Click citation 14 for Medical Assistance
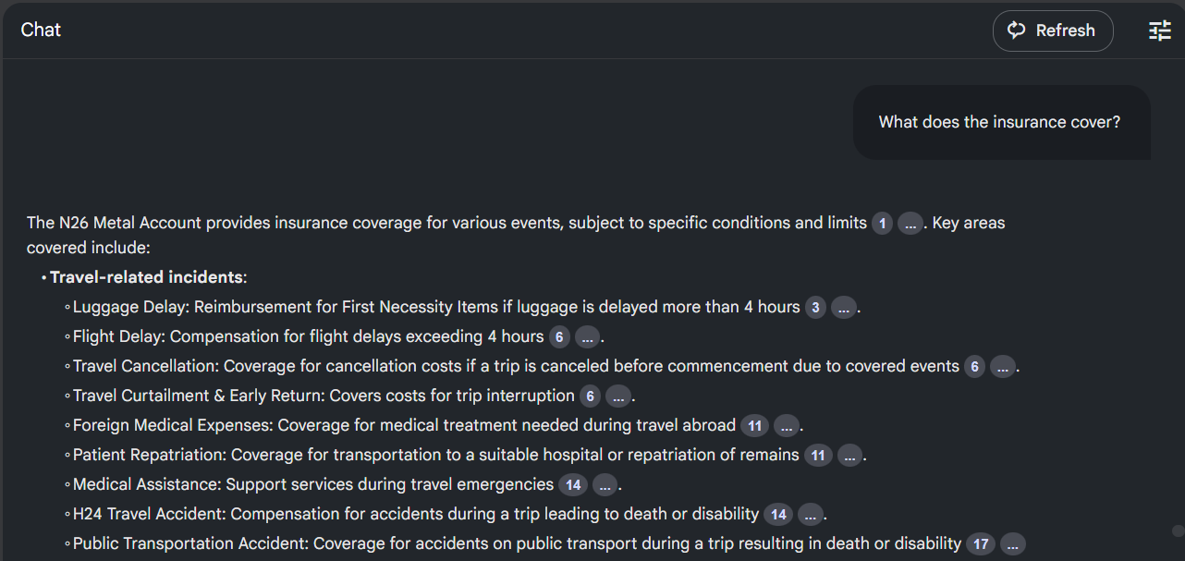1185x561 pixels. tap(573, 485)
